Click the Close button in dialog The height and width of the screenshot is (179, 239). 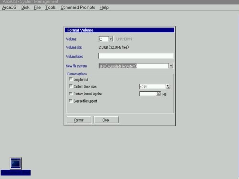tap(106, 120)
